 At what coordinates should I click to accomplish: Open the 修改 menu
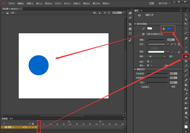point(49,3)
